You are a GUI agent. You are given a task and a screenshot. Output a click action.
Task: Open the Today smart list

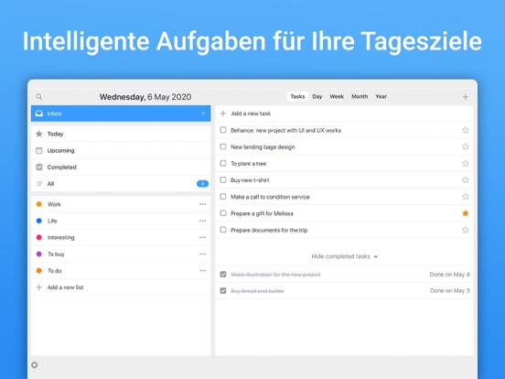tap(121, 134)
